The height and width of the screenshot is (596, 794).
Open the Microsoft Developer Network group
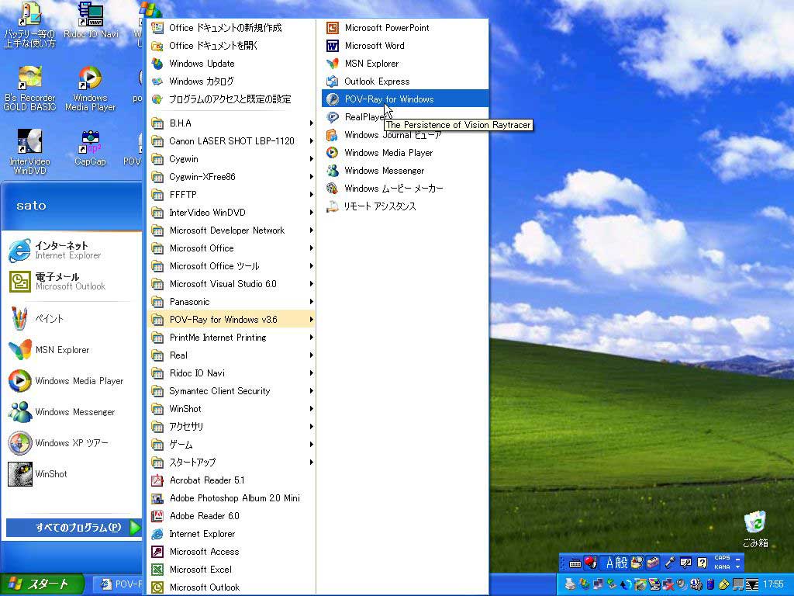(x=232, y=230)
